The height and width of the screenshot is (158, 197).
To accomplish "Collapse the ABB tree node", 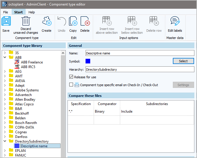I will tap(5, 57).
